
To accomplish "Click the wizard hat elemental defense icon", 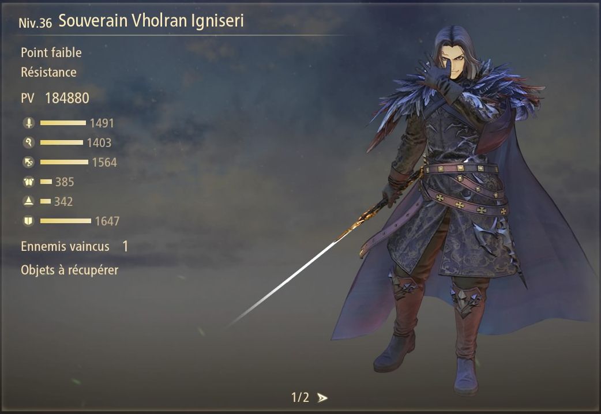I will point(29,201).
